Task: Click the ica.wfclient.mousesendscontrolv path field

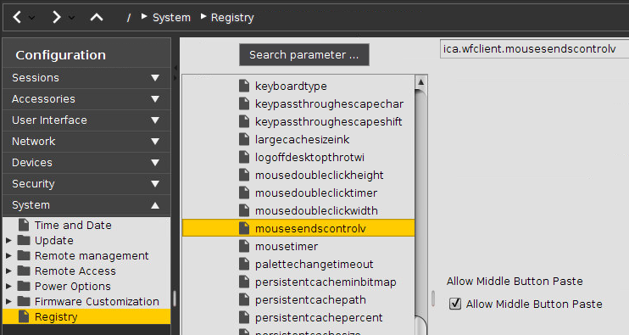Action: tap(534, 49)
